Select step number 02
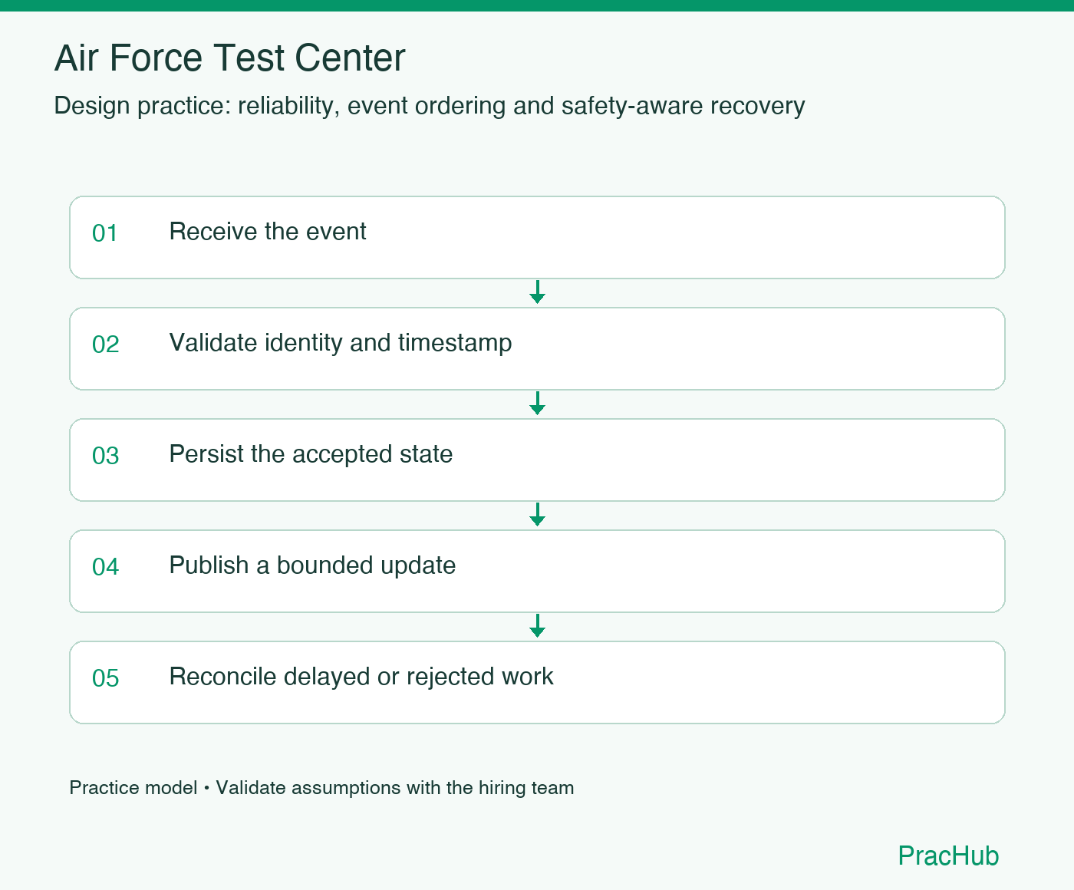 [105, 344]
